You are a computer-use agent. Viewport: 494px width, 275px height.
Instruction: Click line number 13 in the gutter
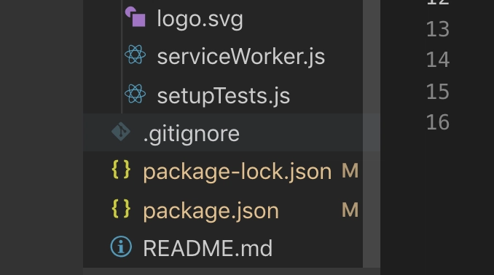pos(438,29)
